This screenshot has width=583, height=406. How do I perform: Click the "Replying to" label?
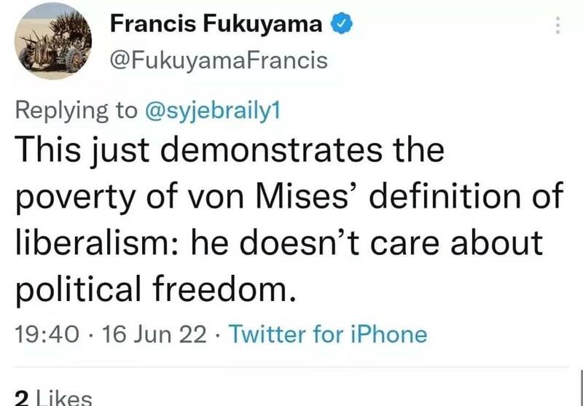tap(76, 110)
